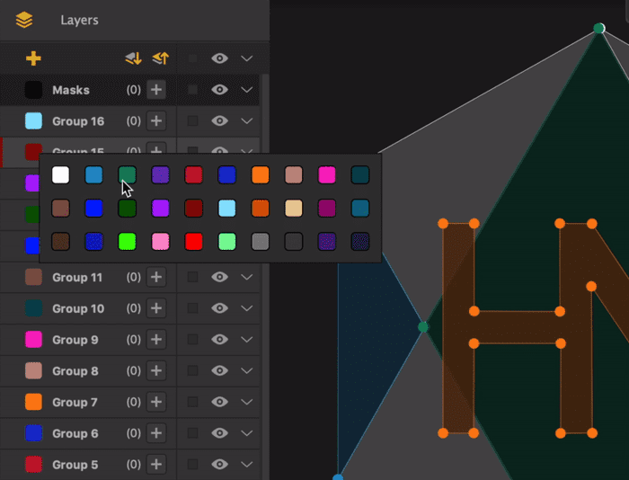Click plus button next to Group 9
This screenshot has width=629, height=480.
point(156,340)
